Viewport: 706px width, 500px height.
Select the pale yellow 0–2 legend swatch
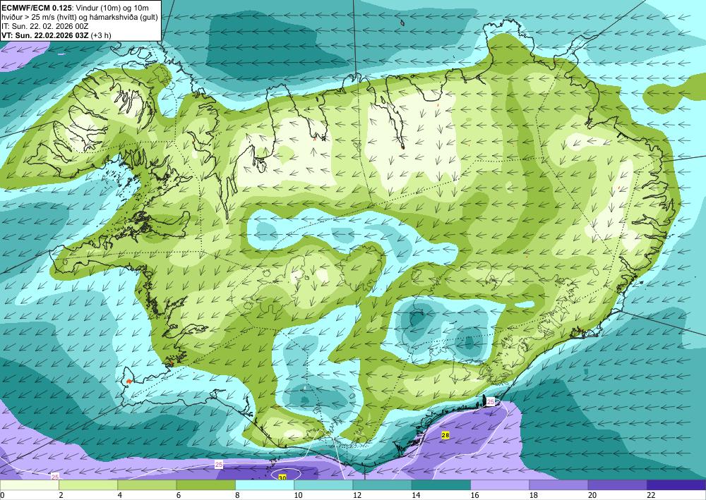[29, 485]
